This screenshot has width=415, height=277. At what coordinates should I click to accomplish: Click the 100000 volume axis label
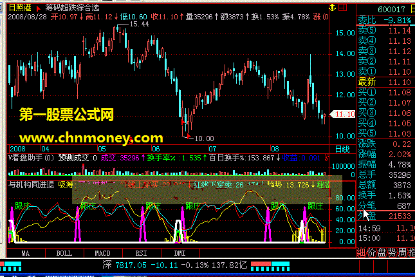tap(344, 166)
